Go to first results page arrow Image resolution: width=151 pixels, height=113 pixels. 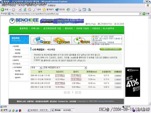click(x=65, y=93)
